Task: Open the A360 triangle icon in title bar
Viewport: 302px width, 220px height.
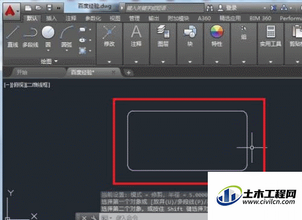Action: click(284, 8)
